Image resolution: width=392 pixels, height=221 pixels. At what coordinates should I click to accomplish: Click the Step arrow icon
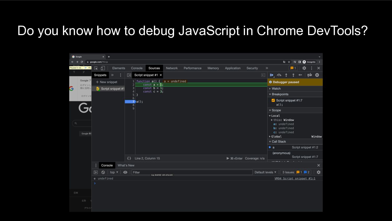pyautogui.click(x=300, y=75)
